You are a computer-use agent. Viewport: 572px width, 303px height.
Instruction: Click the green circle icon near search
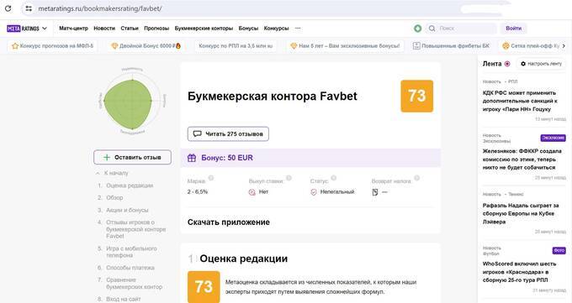pyautogui.click(x=418, y=28)
